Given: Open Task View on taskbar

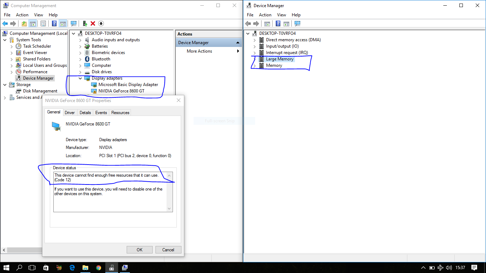Looking at the screenshot, I should point(32,268).
